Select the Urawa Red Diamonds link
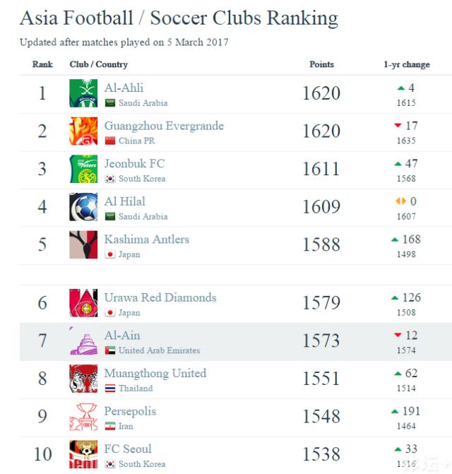Screen dimensions: 452x474 [160, 297]
